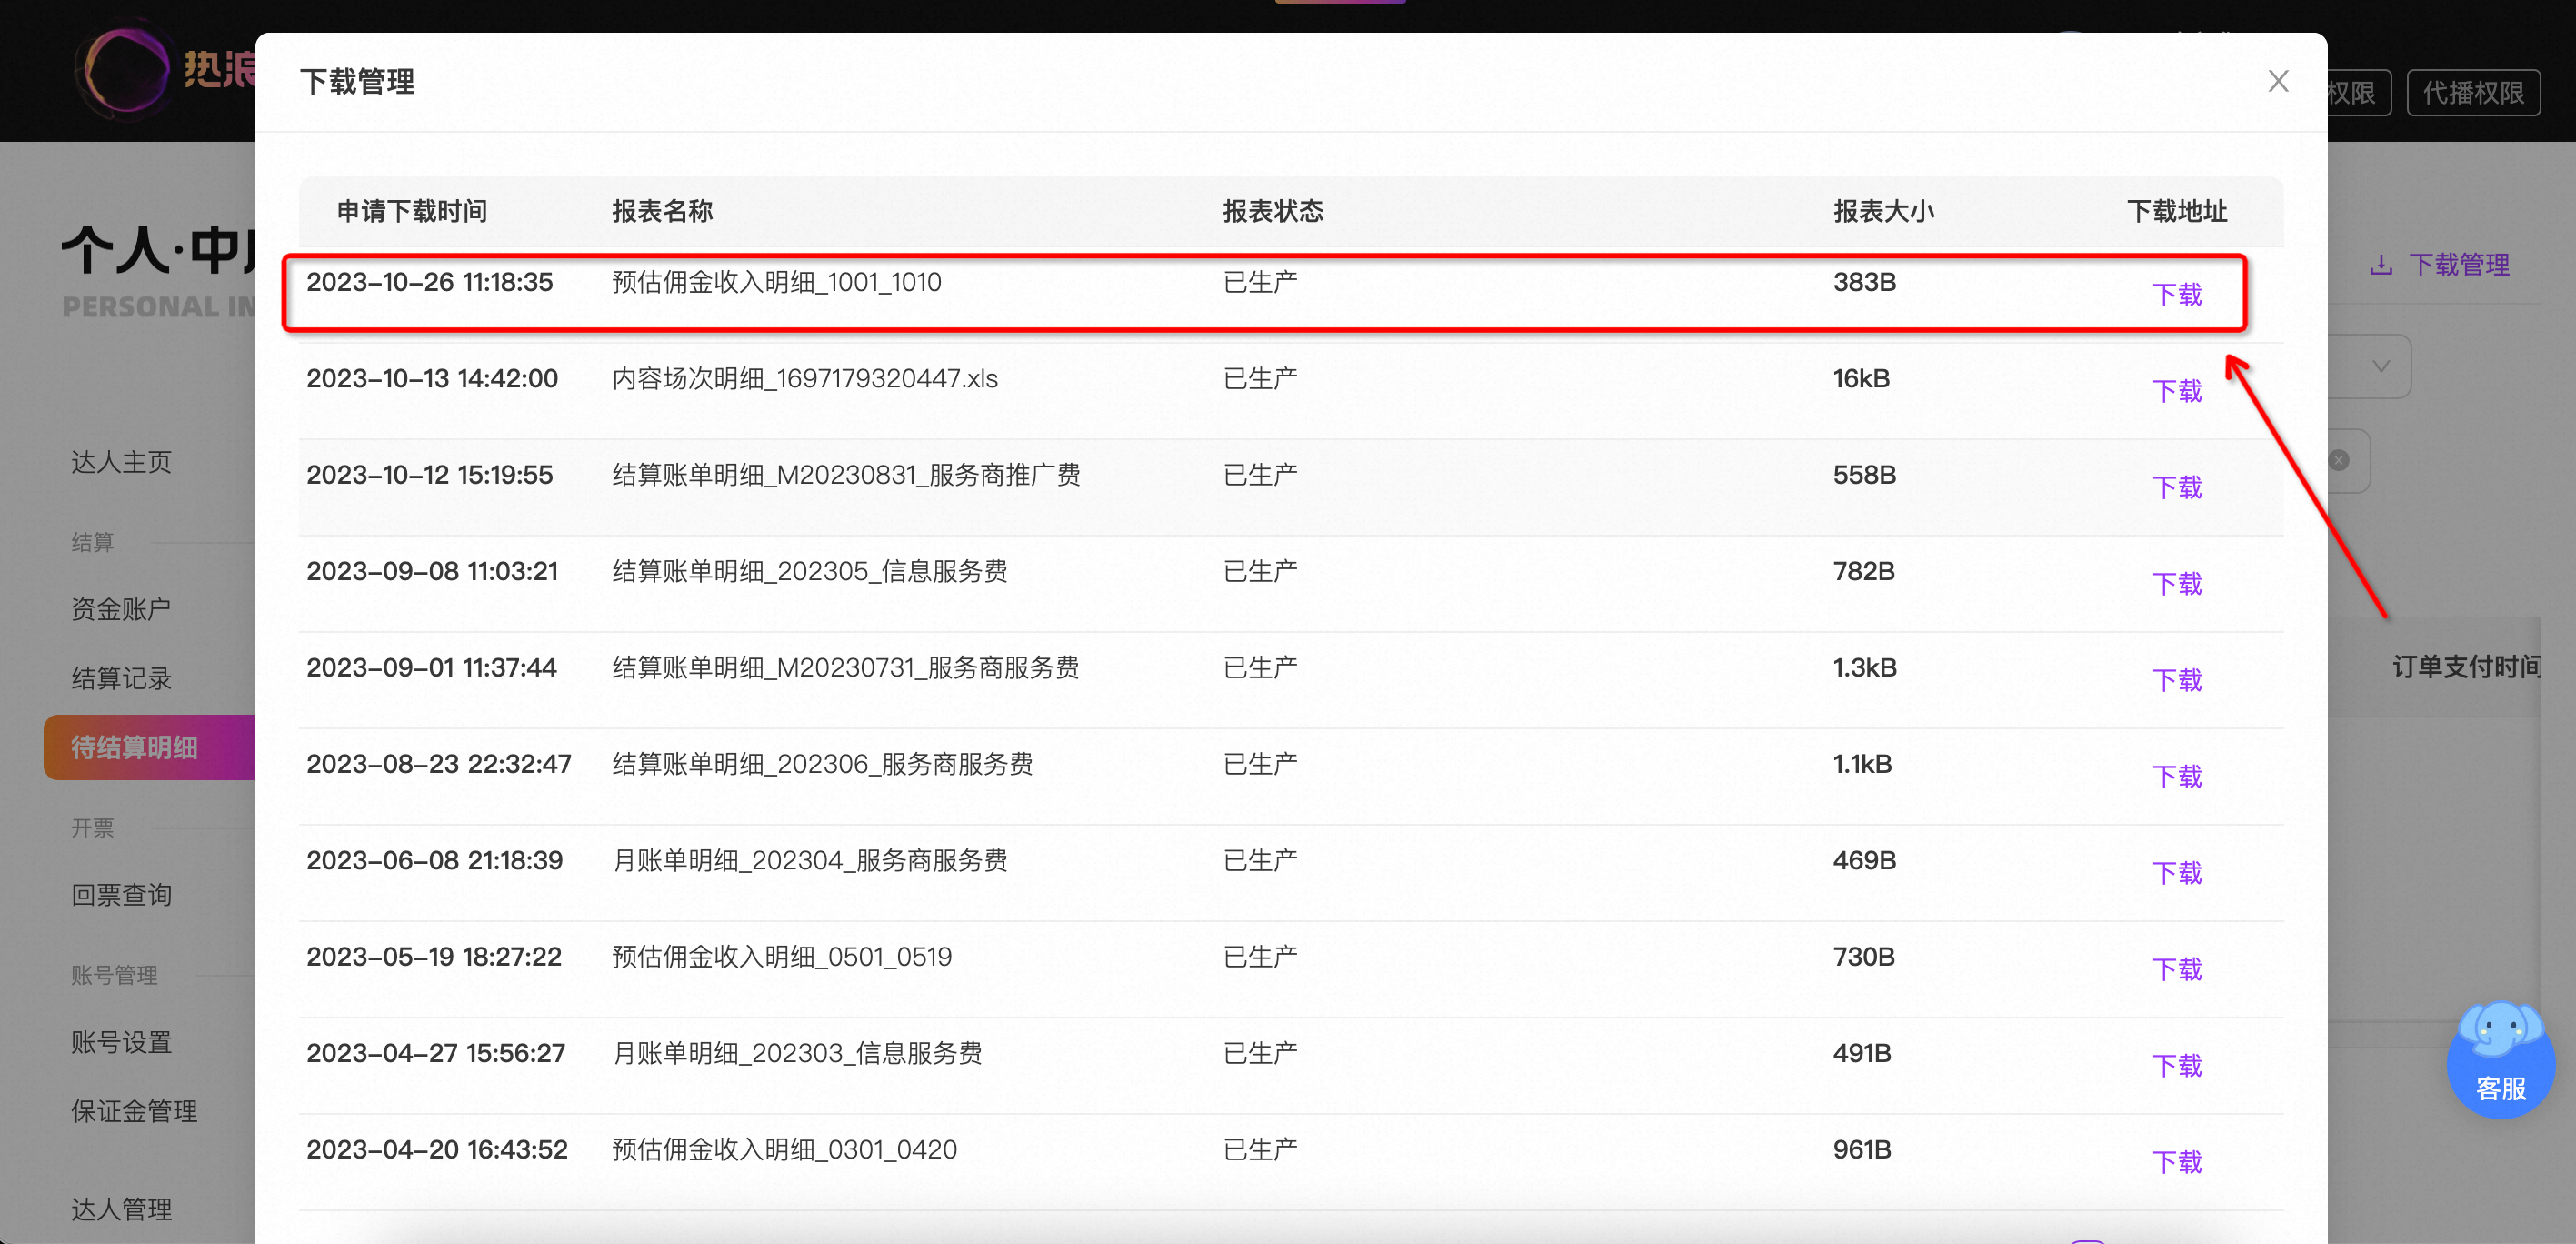
Task: Download 内容场次明细_1697179320447.xls report
Action: pyautogui.click(x=2177, y=391)
